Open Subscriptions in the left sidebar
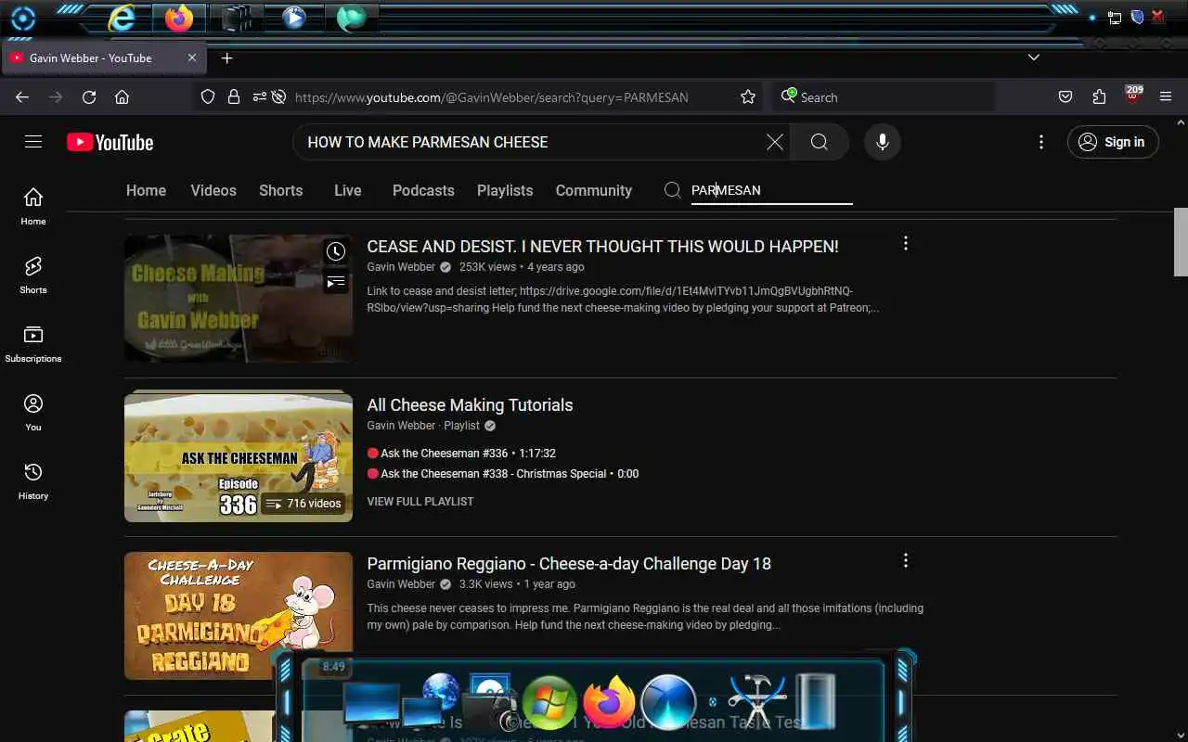Image resolution: width=1188 pixels, height=742 pixels. (x=33, y=343)
